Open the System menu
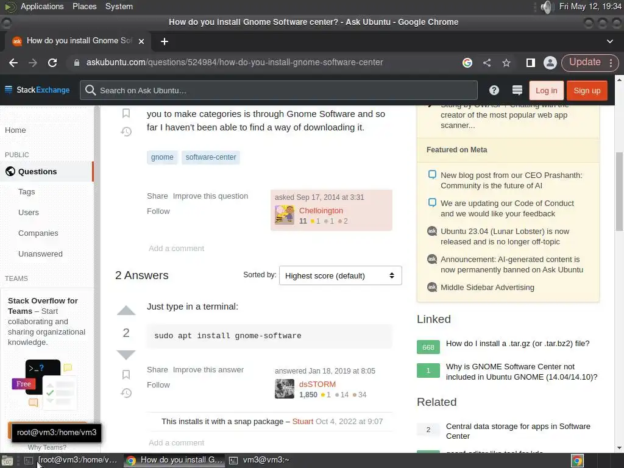The width and height of the screenshot is (624, 468). tap(119, 7)
